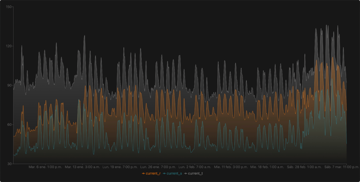
Task: Hide current_s series via legend label
Action: 174,173
